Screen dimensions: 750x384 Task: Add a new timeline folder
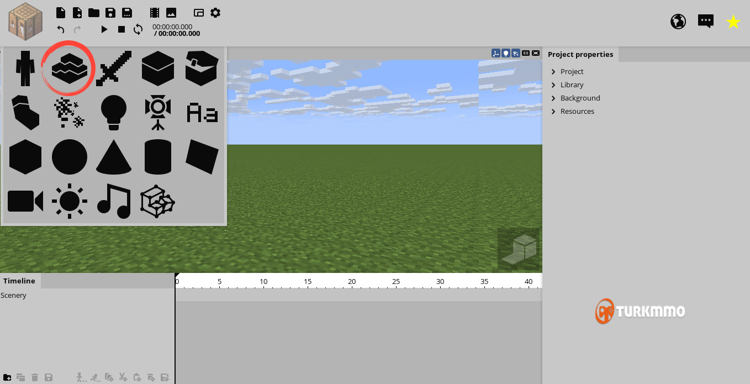click(x=7, y=377)
